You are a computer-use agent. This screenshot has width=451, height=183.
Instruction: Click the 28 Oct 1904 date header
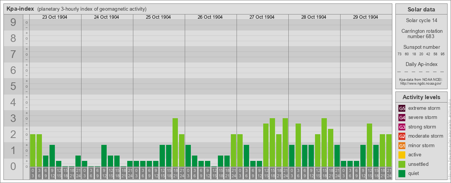(313, 17)
